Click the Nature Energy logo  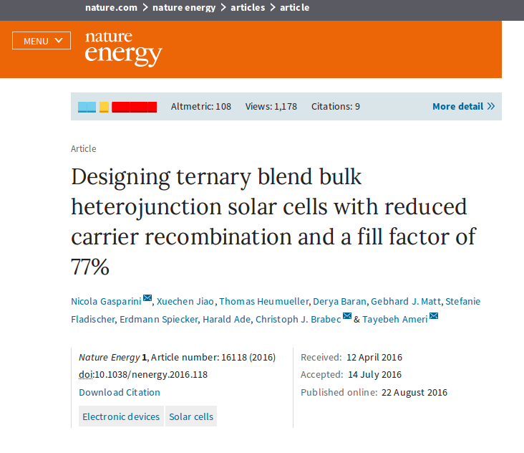(x=123, y=48)
